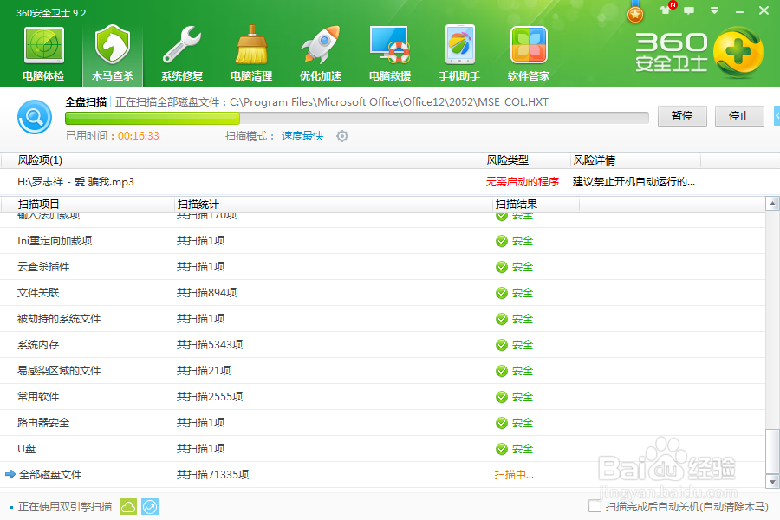Screen dimensions: 780x520
Task: Click the 暂停 (Pause) button
Action: click(x=682, y=116)
